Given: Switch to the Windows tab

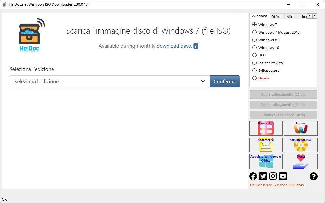Looking at the screenshot, I should 259,16.
